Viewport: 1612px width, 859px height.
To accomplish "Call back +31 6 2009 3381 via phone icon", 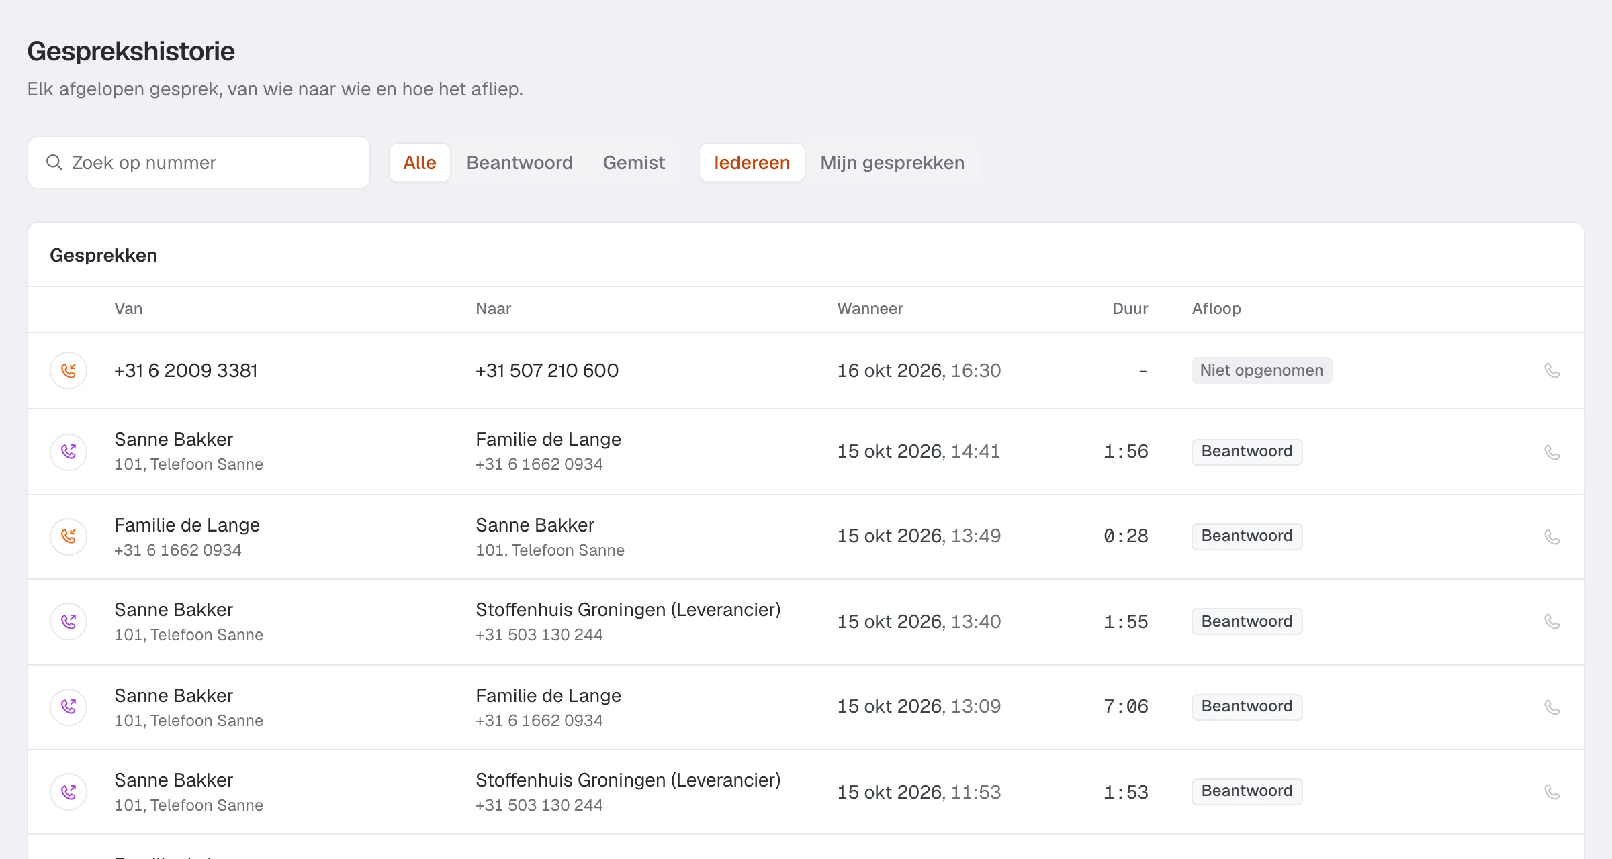I will pyautogui.click(x=1552, y=370).
